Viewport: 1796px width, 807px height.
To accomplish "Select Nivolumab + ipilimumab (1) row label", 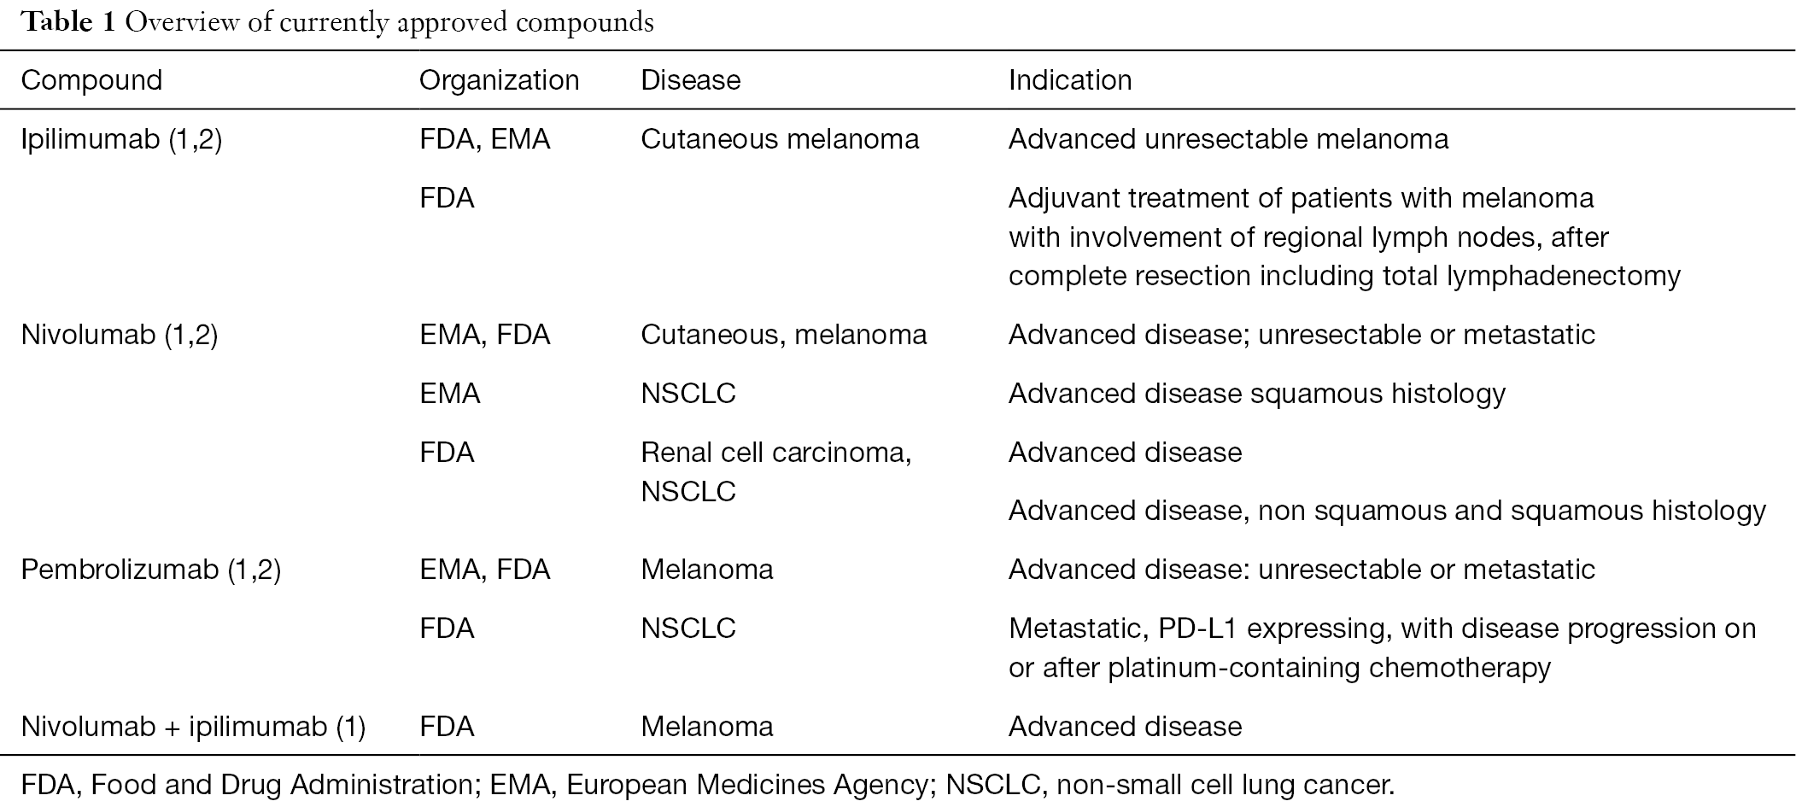I will (x=193, y=727).
